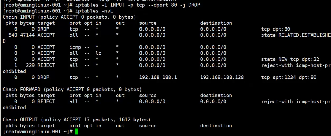
Task: Click 'prot' column header in the INPUT chain
Action: pyautogui.click(x=75, y=23)
